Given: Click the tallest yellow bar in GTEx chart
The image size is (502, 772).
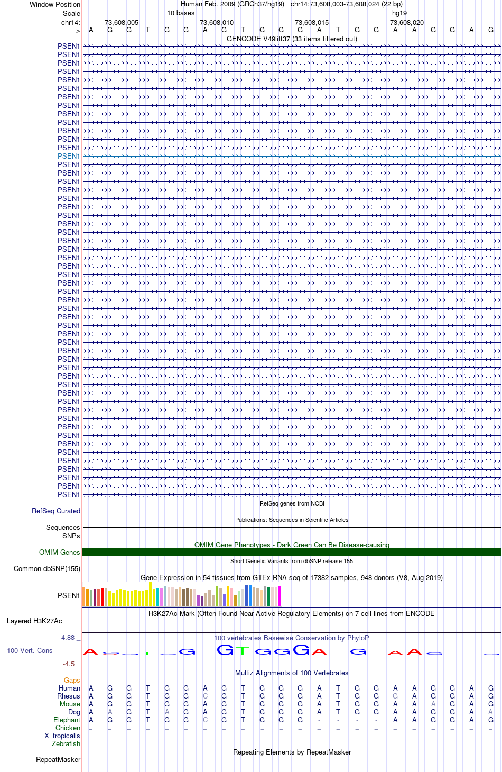Looking at the screenshot, I should click(x=151, y=594).
